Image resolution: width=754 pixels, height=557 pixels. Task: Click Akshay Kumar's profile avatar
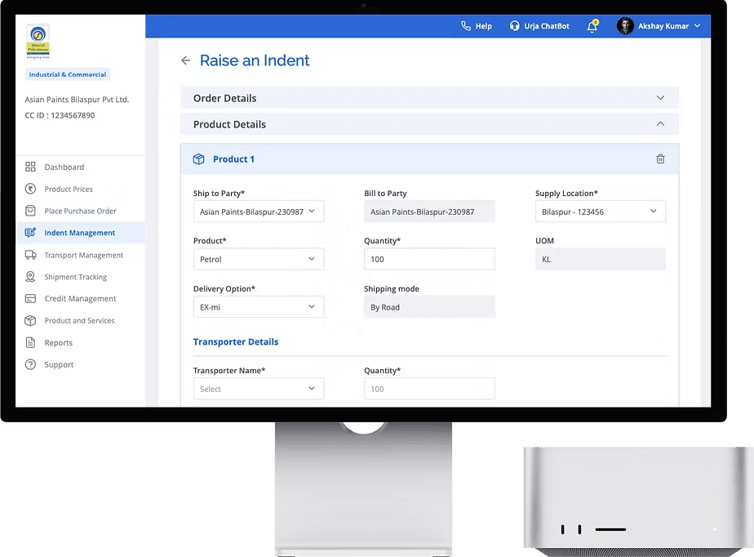click(625, 25)
